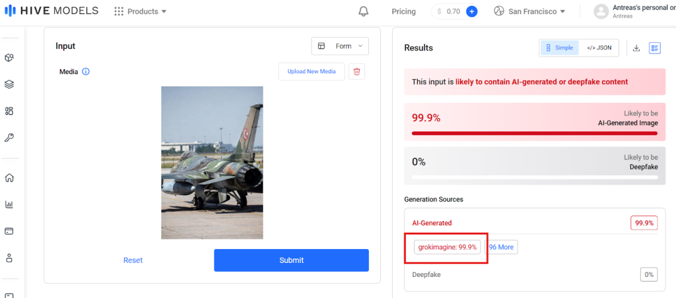Click the fighter jet image preview
This screenshot has width=676, height=298.
212,162
